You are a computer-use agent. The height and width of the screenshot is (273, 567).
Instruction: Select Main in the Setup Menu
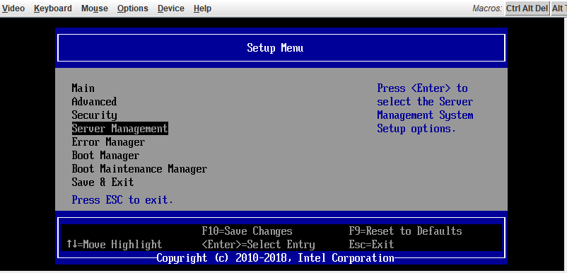83,88
